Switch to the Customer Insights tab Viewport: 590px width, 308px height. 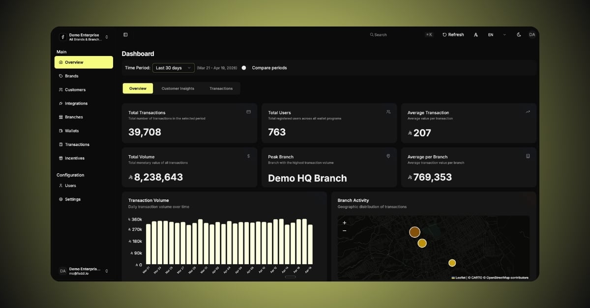[178, 88]
